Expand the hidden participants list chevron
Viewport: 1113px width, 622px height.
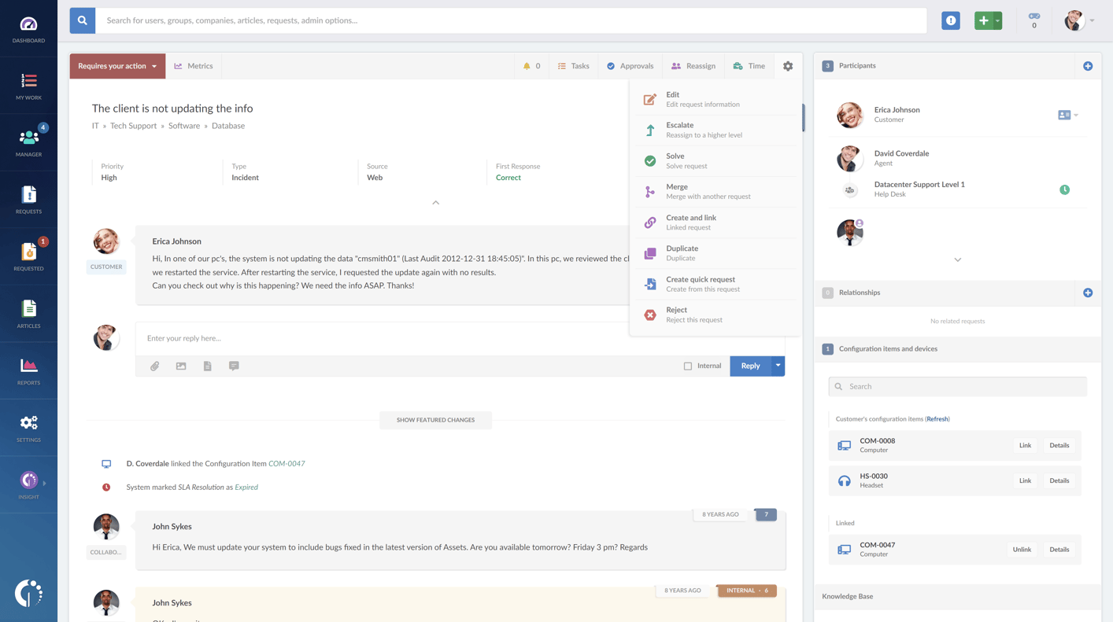tap(957, 259)
